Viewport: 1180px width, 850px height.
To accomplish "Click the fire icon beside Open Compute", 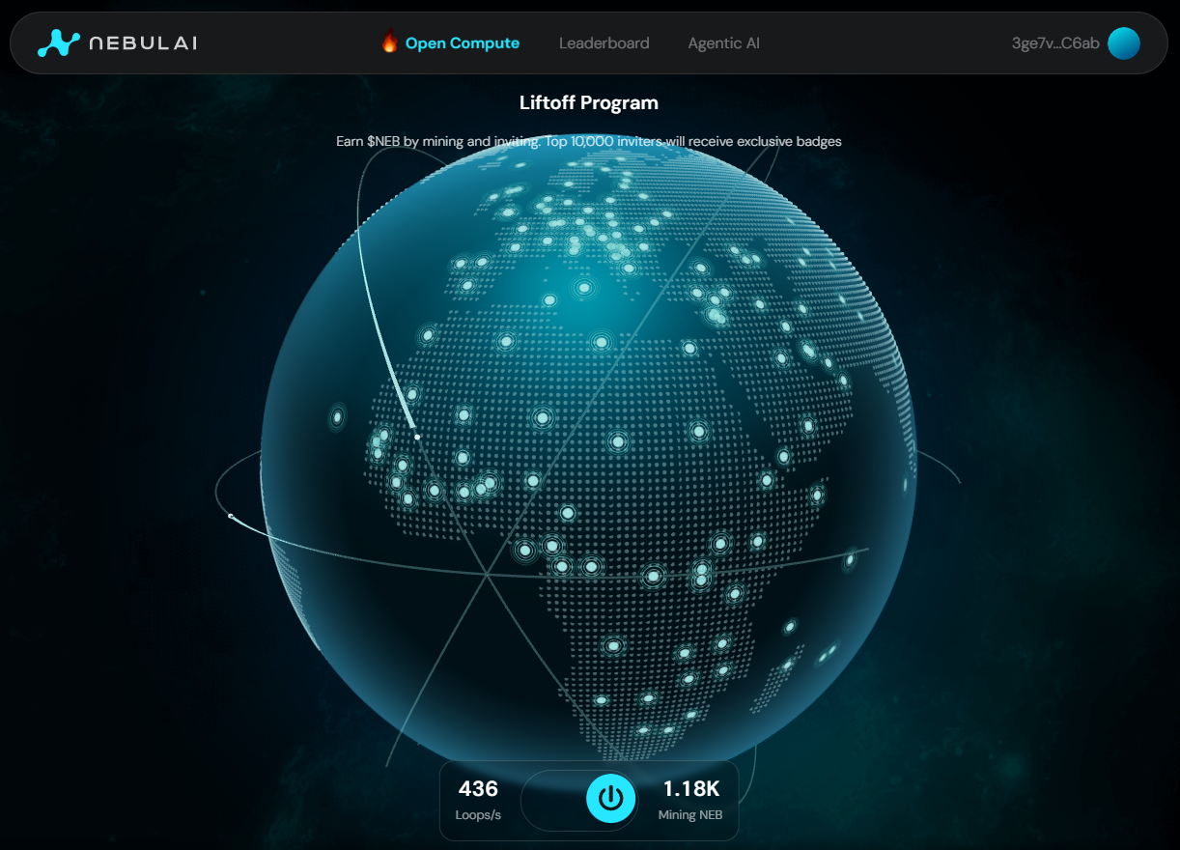I will [x=389, y=42].
